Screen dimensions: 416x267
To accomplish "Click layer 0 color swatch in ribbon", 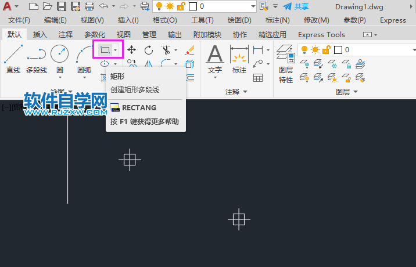I will click(338, 50).
